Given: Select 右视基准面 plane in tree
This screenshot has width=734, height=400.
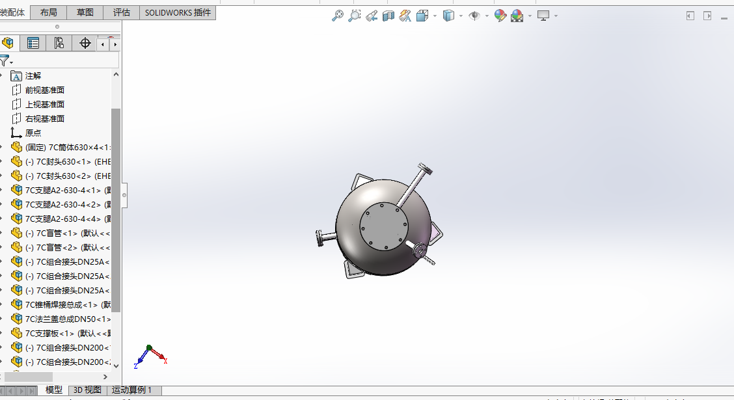Looking at the screenshot, I should 44,119.
